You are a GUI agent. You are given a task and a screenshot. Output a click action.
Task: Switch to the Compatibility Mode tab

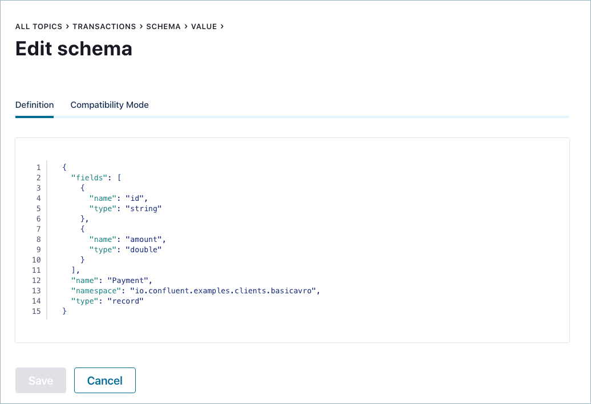pyautogui.click(x=110, y=105)
